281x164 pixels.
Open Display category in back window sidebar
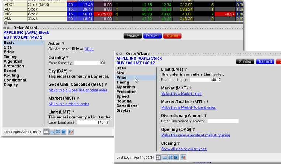pos(11,85)
